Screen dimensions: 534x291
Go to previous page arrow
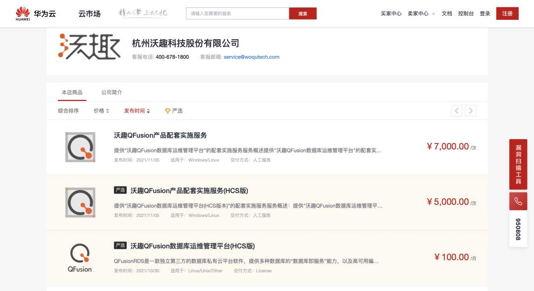[456, 111]
